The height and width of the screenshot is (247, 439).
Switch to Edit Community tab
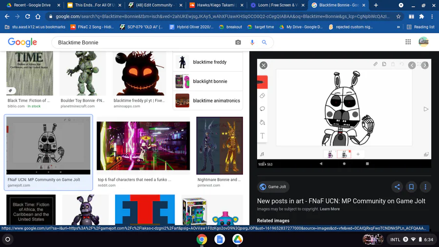[x=156, y=5]
